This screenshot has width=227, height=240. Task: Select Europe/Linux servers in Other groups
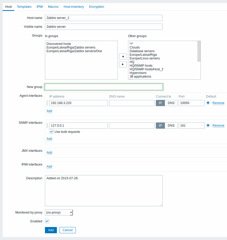pos(145,58)
